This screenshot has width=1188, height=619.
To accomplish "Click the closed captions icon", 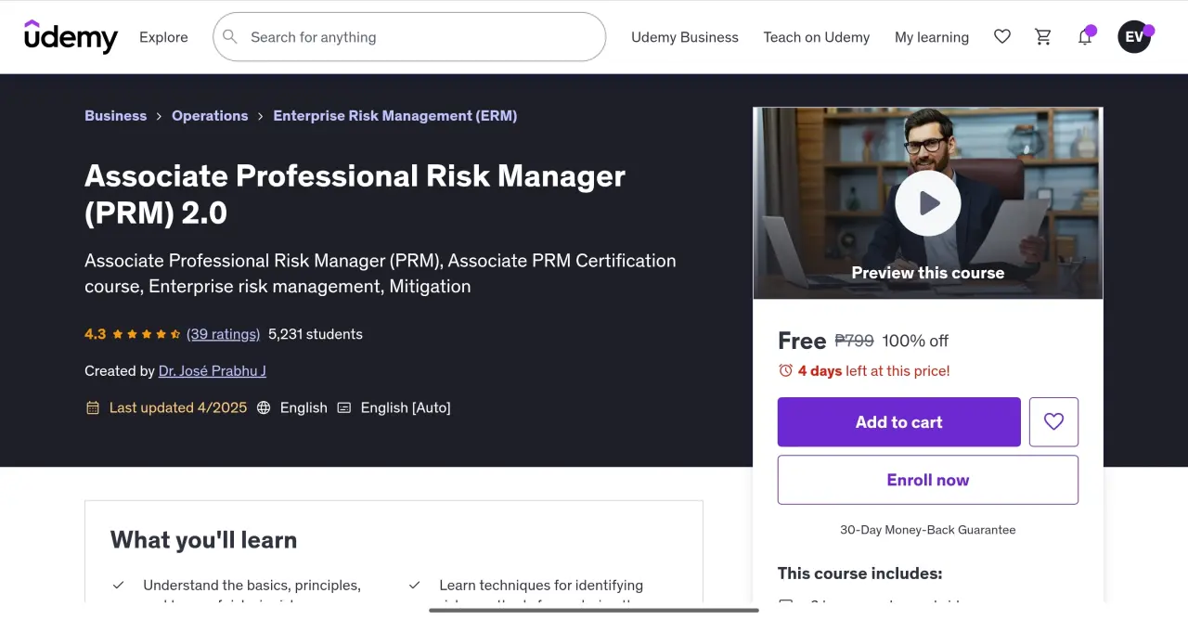I will pyautogui.click(x=344, y=407).
